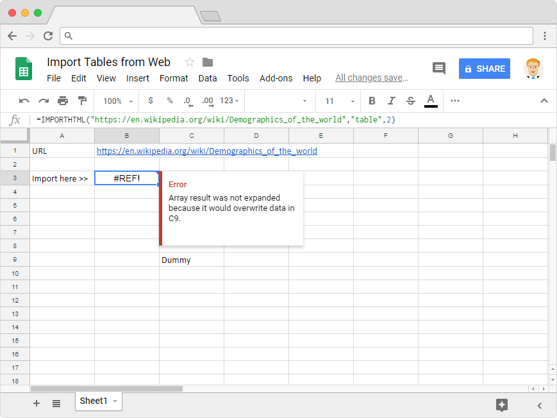This screenshot has width=557, height=418.
Task: Click the SHARE button
Action: [484, 69]
